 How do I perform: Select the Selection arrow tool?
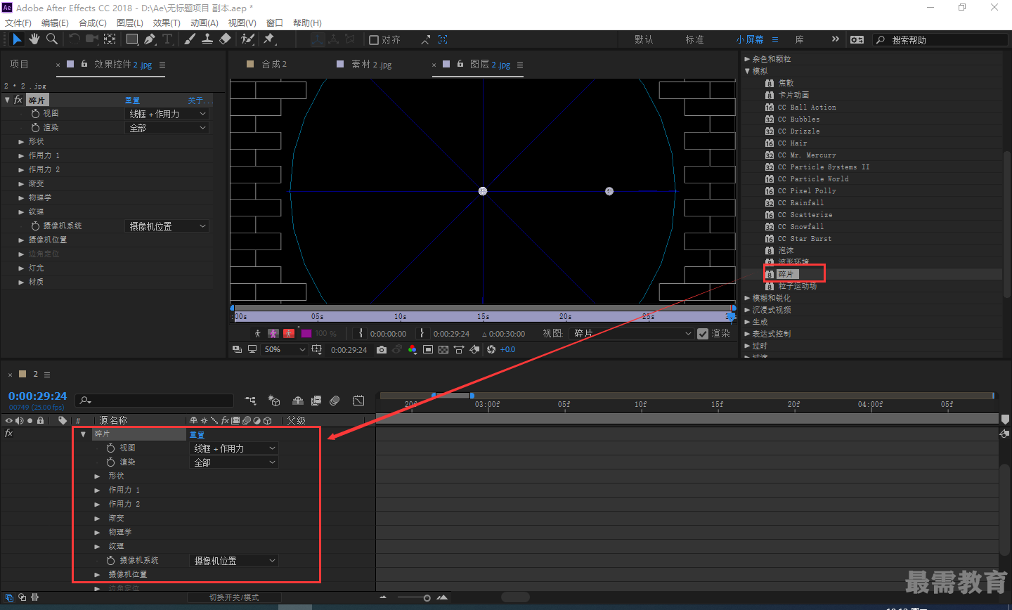point(17,39)
